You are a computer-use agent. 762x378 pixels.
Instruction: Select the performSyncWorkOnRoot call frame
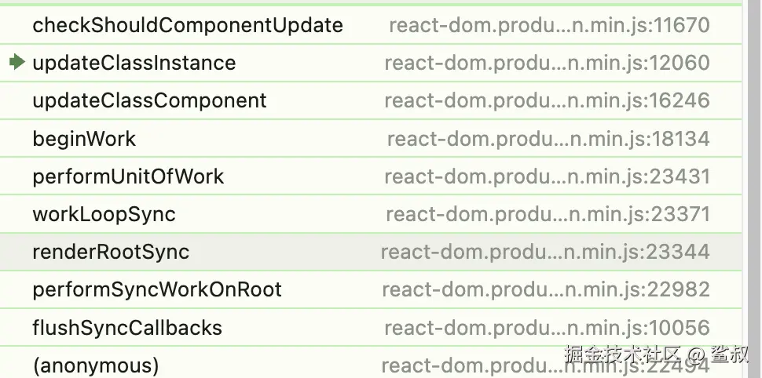pos(157,289)
